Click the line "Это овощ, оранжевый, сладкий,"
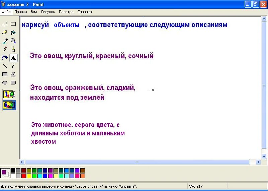 tap(83, 88)
